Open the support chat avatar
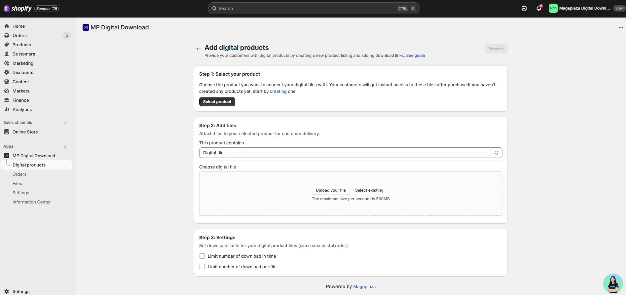626x295 pixels. click(613, 283)
